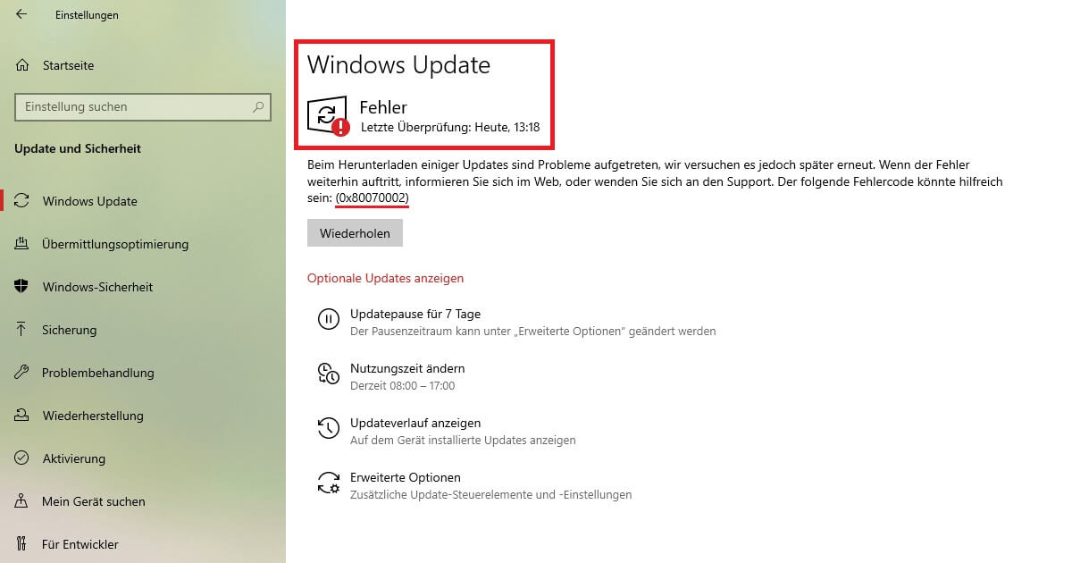Image resolution: width=1072 pixels, height=563 pixels.
Task: Click the Windows Update sync icon in sidebar
Action: [22, 201]
